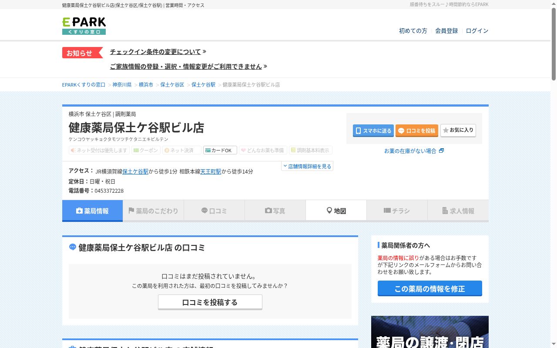The height and width of the screenshot is (348, 557).
Task: Click the orange 口コミを投稿 button
Action: click(417, 130)
